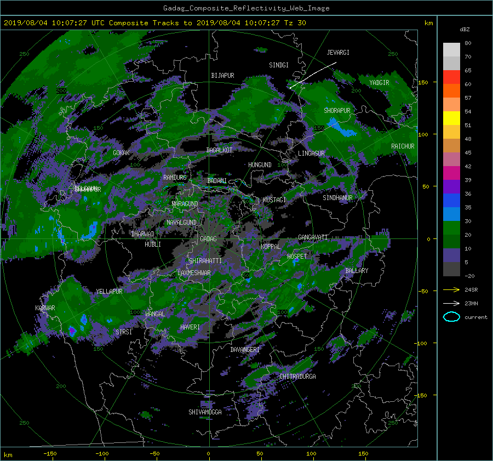Click the yellow 24SR arrow in legend

pyautogui.click(x=451, y=289)
